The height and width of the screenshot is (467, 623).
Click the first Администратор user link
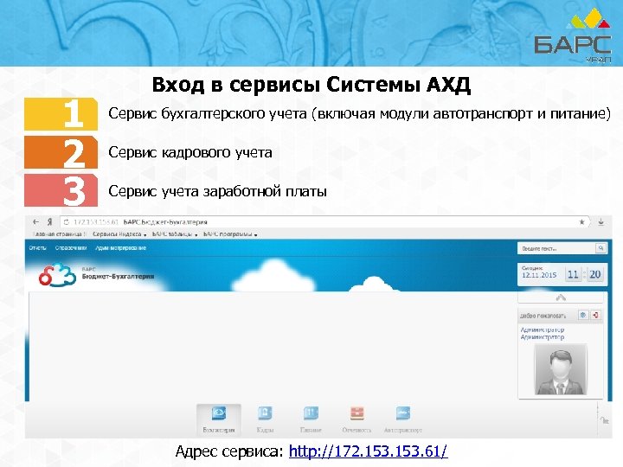pyautogui.click(x=543, y=329)
